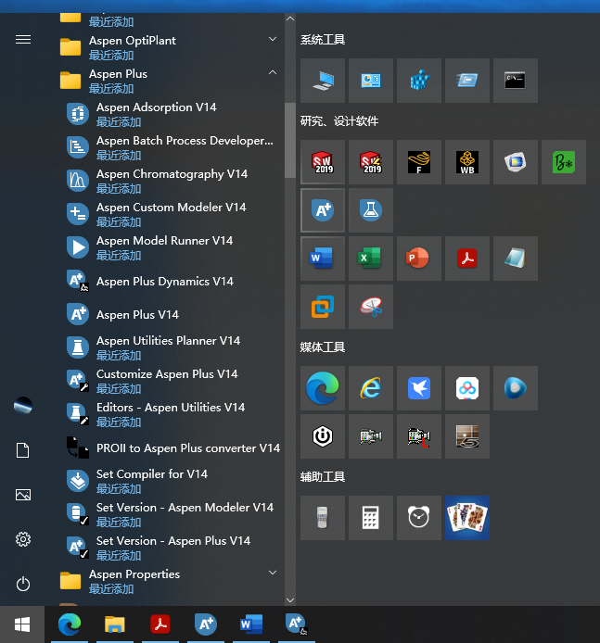Viewport: 600px width, 643px height.
Task: Open the Word tile
Action: click(x=323, y=258)
